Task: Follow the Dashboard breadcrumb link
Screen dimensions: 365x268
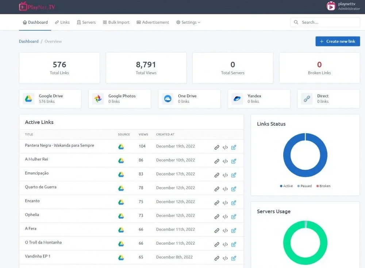Action: coord(28,41)
